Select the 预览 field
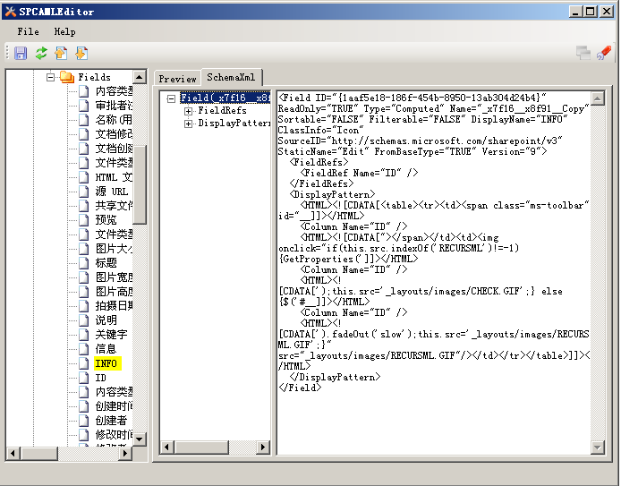Screen dimensions: 621x486 [x=106, y=219]
